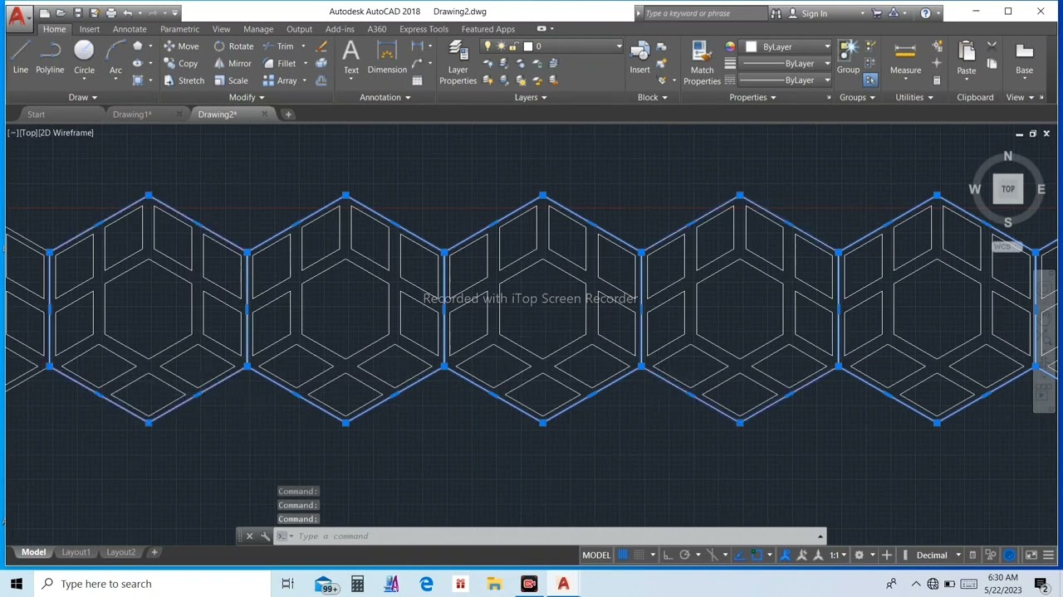Click the Array tool
The height and width of the screenshot is (597, 1063).
tap(280, 80)
